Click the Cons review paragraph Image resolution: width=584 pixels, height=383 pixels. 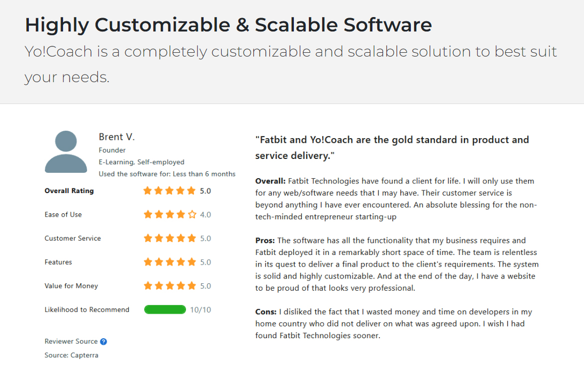point(393,323)
